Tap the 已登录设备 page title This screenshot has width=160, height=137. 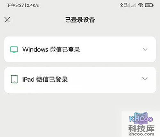[80, 20]
